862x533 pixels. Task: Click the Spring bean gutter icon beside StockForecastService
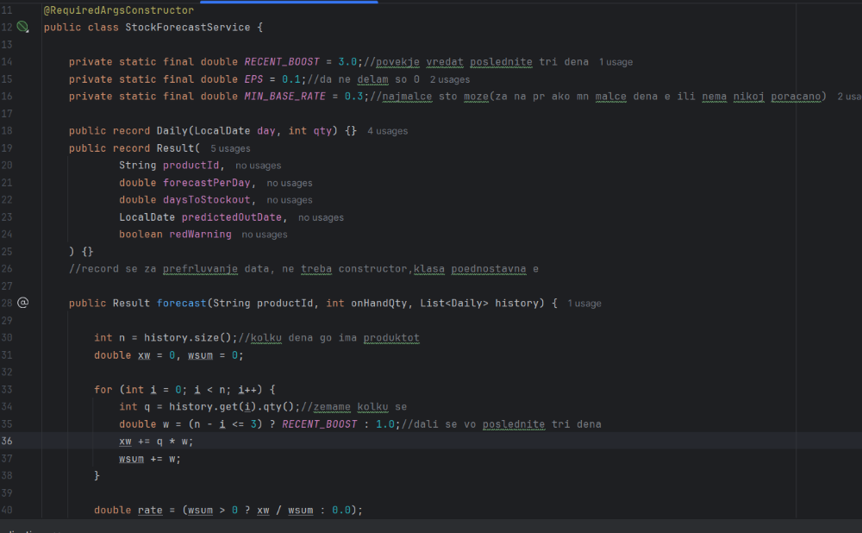click(x=23, y=28)
